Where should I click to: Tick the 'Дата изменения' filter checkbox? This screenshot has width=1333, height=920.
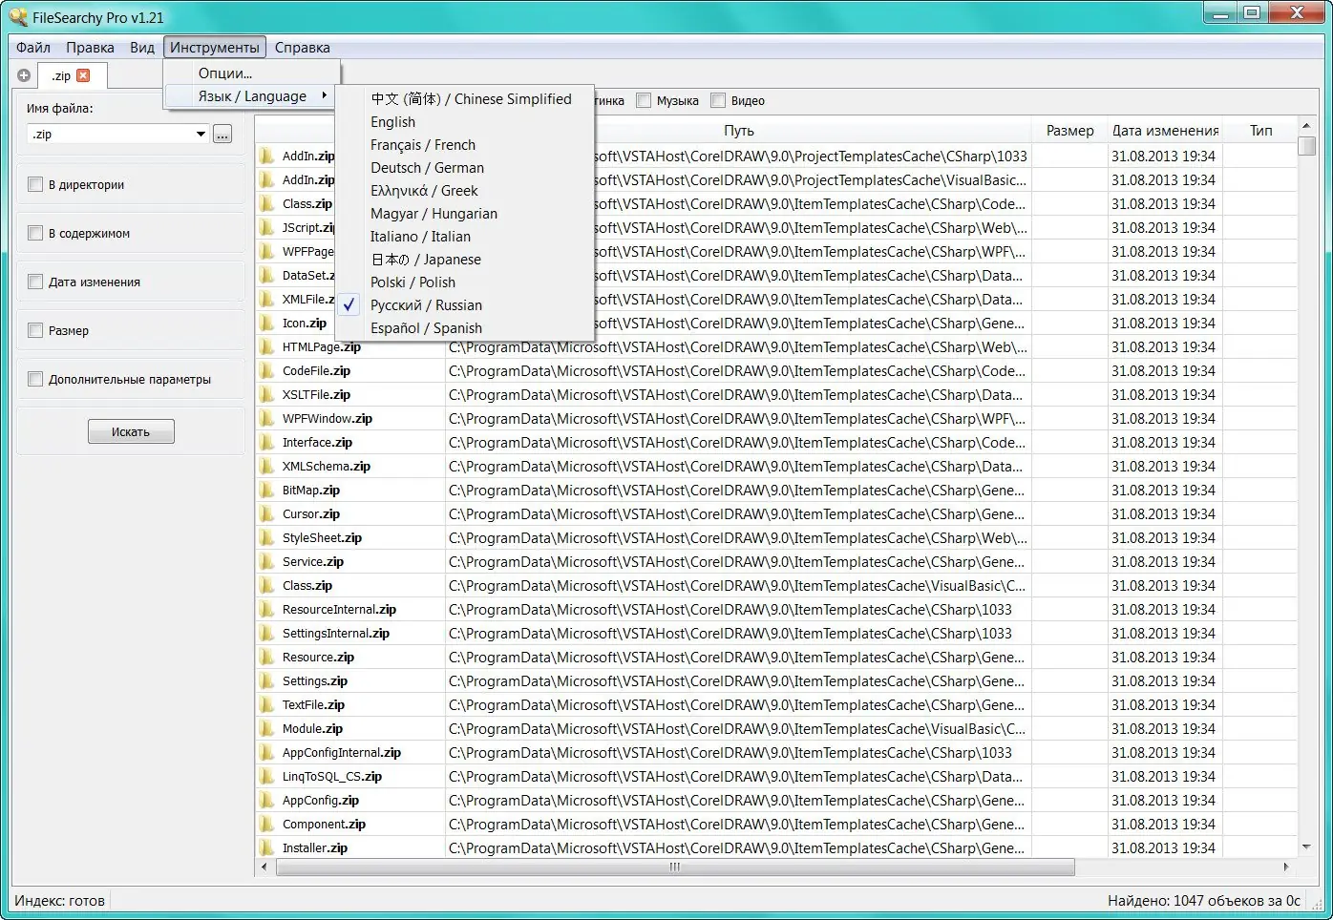pos(35,282)
